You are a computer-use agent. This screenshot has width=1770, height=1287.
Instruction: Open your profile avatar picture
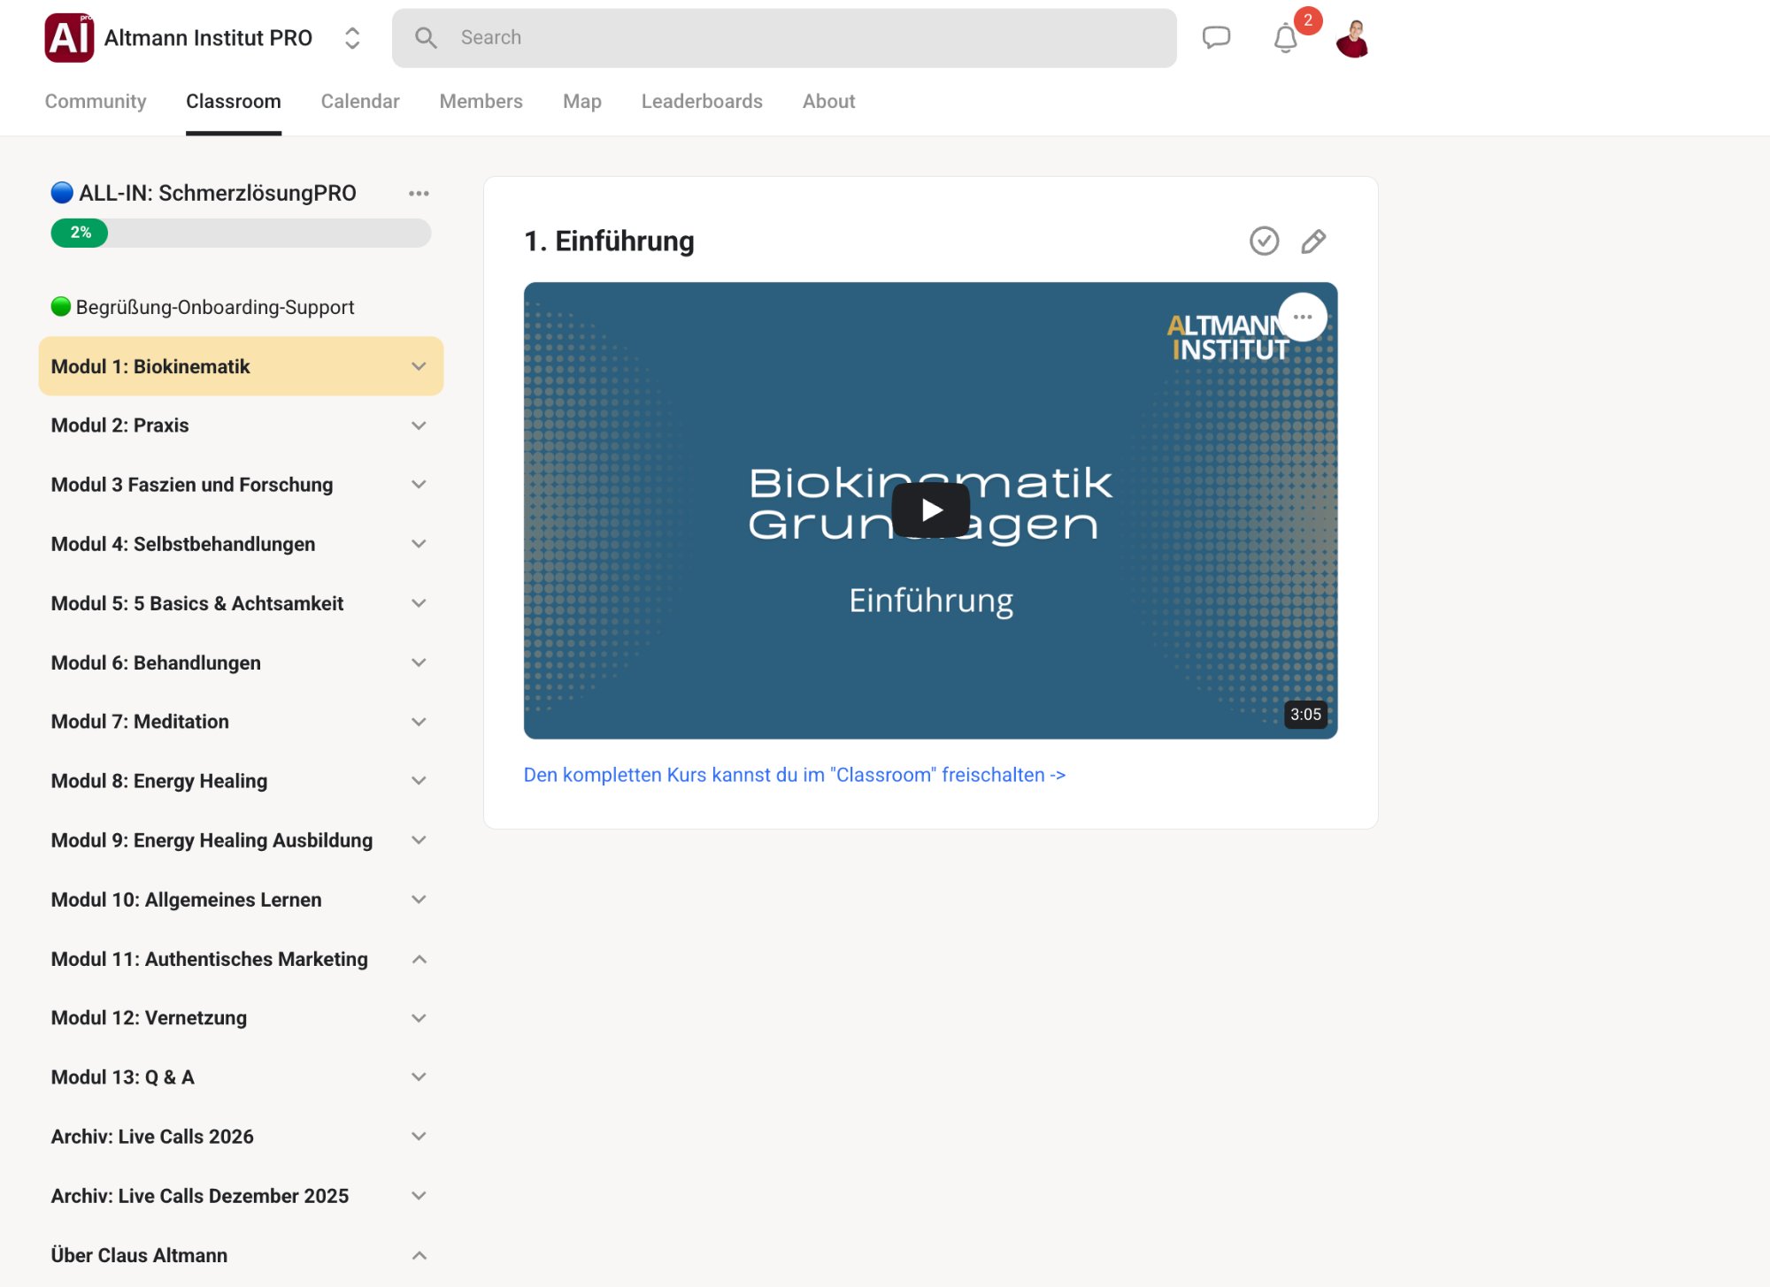click(1351, 37)
